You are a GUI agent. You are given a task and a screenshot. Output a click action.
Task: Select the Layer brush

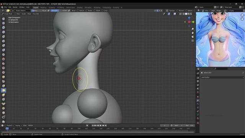tap(3, 41)
